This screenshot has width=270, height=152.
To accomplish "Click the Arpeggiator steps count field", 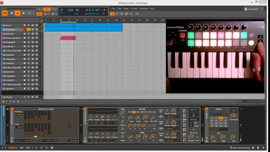I will (x=74, y=141).
